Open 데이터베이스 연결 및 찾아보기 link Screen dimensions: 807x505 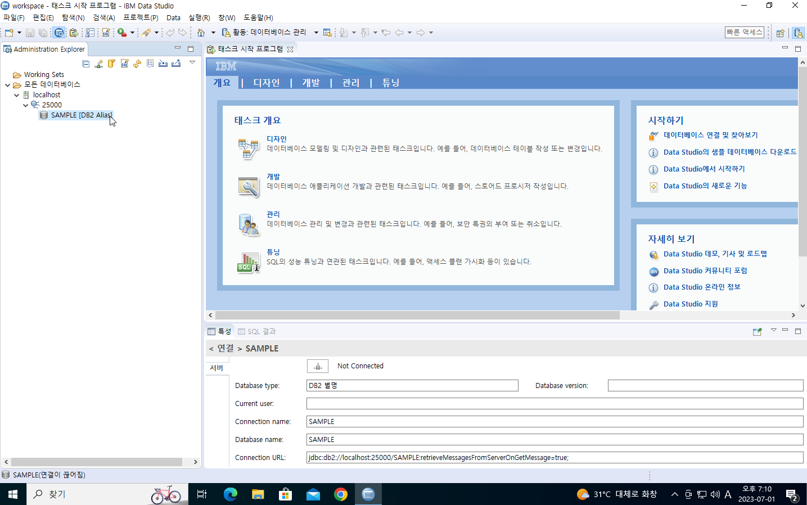711,135
